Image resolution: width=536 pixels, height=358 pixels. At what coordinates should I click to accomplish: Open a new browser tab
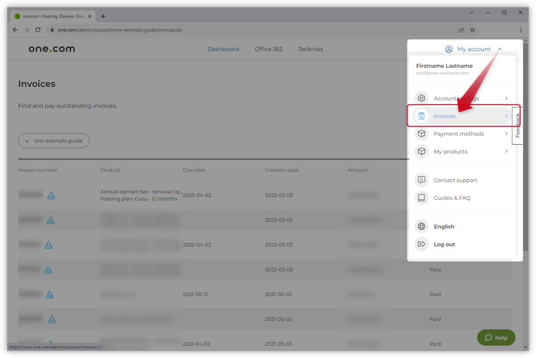coord(103,16)
